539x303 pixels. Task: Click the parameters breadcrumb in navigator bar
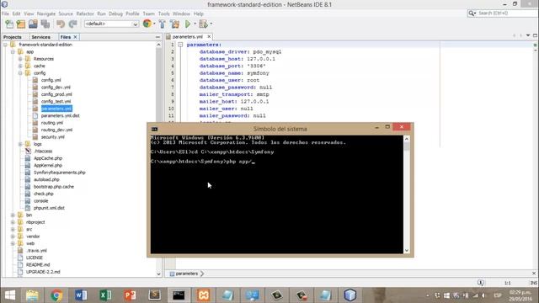pyautogui.click(x=187, y=274)
